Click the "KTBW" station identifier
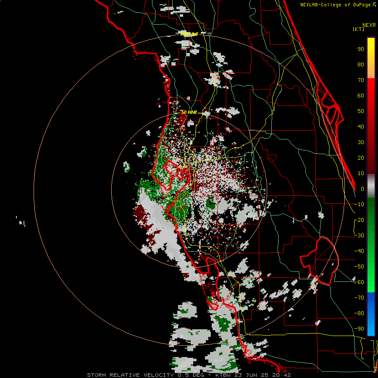The height and width of the screenshot is (378, 378). coord(223,375)
